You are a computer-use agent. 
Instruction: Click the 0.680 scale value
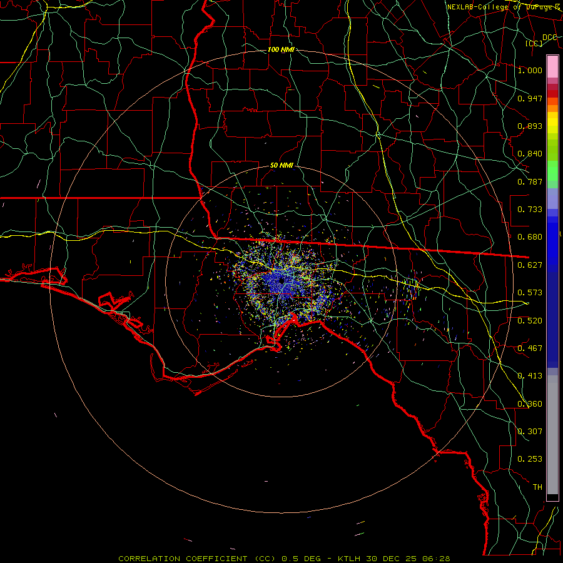530,237
